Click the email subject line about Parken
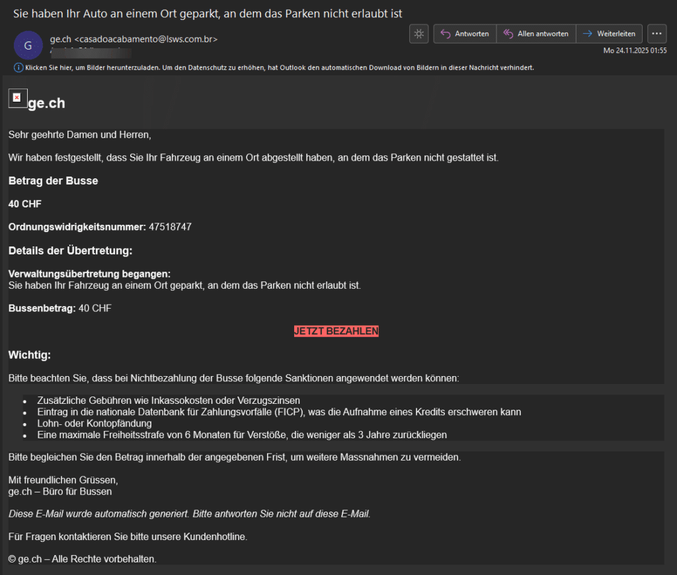 tap(208, 14)
